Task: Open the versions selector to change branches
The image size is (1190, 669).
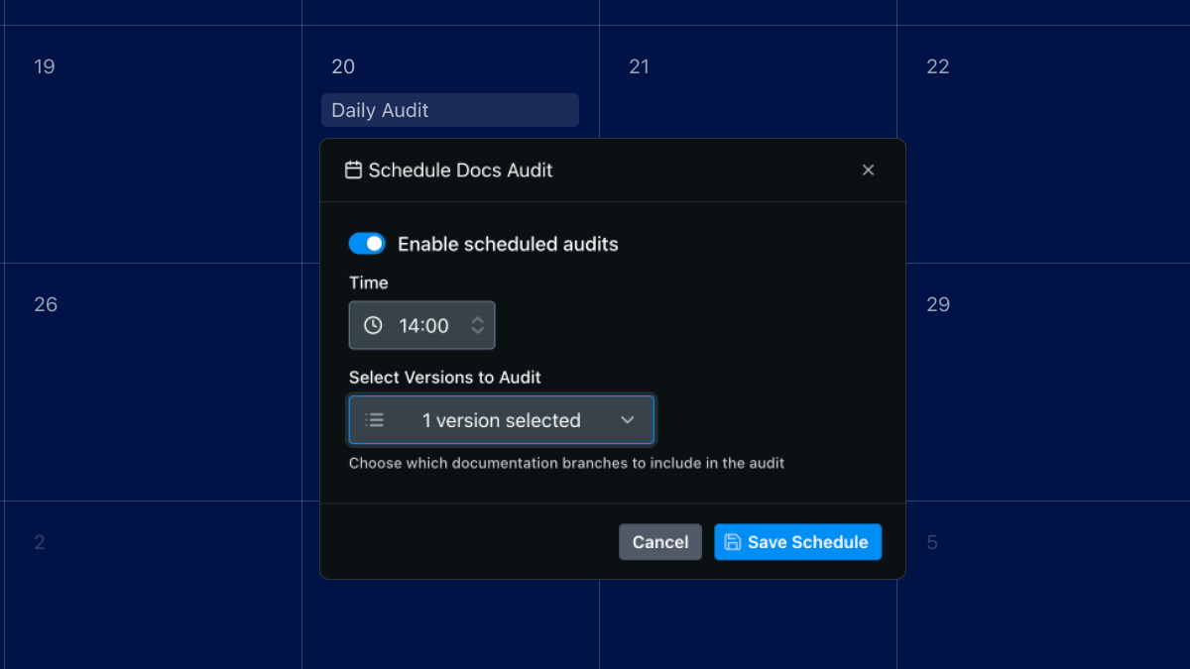Action: pyautogui.click(x=501, y=419)
